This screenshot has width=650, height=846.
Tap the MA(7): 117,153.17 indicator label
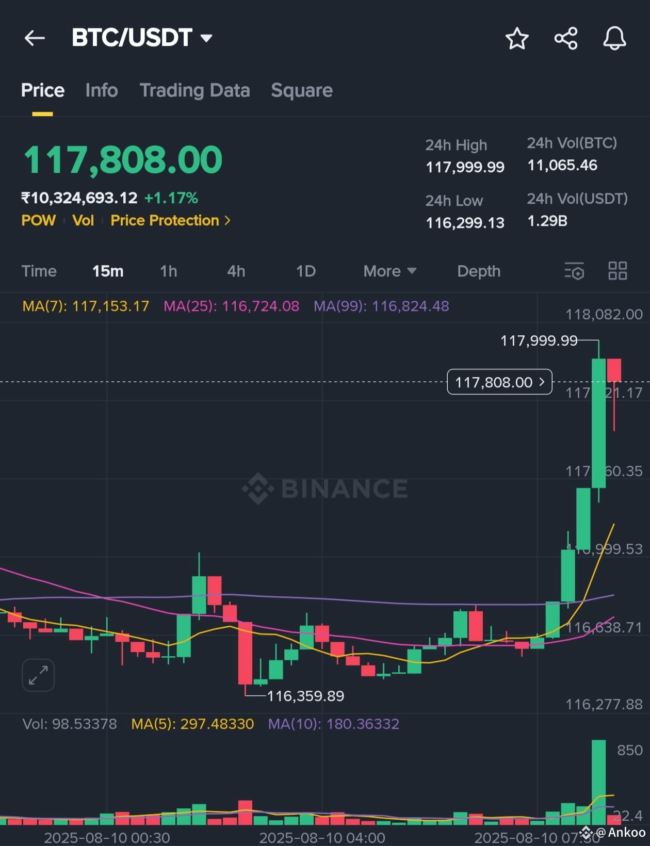click(86, 306)
